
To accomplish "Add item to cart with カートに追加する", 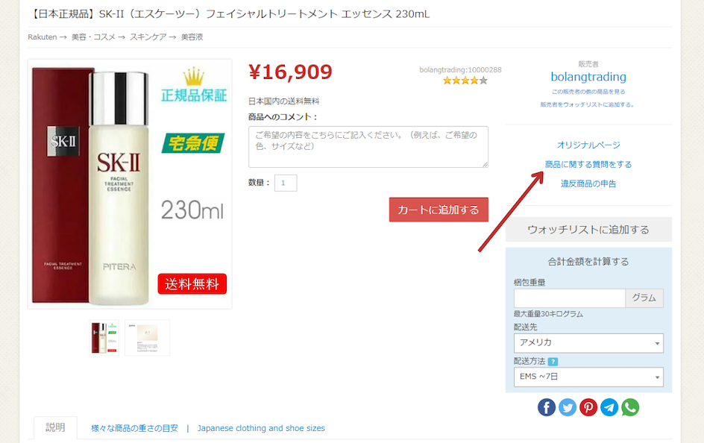I will [439, 210].
